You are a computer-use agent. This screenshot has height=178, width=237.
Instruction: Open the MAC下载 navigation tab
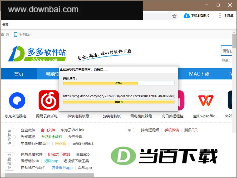coord(199,74)
